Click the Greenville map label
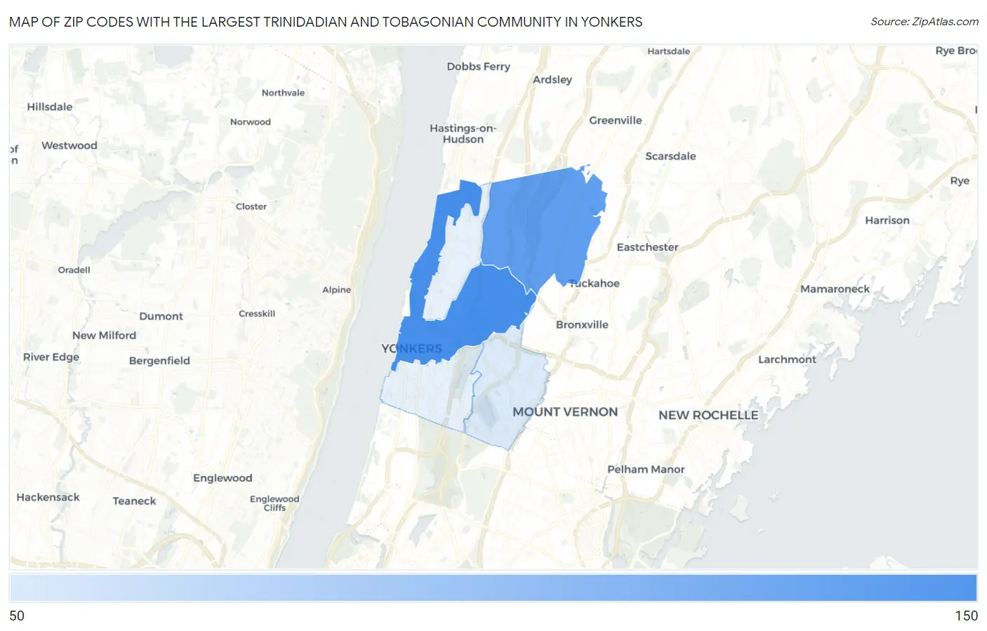Image resolution: width=987 pixels, height=631 pixels. pos(616,120)
